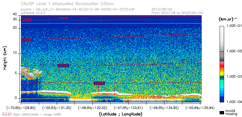Click the x-axis label (-69.83;-131.32)
The width and height of the screenshot is (242, 117).
[x=57, y=108]
